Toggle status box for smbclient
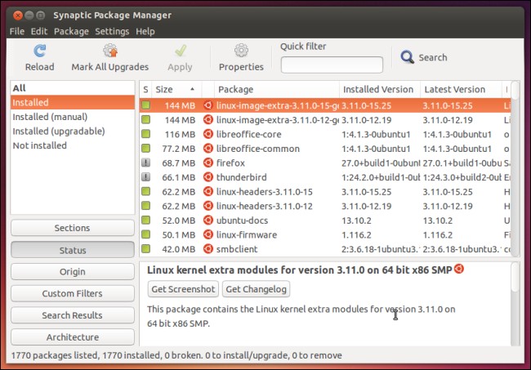 point(145,249)
